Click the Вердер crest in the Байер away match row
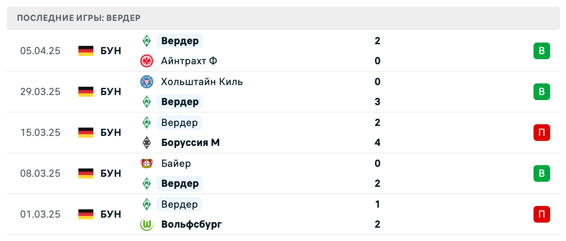This screenshot has width=566, height=241. tap(147, 183)
